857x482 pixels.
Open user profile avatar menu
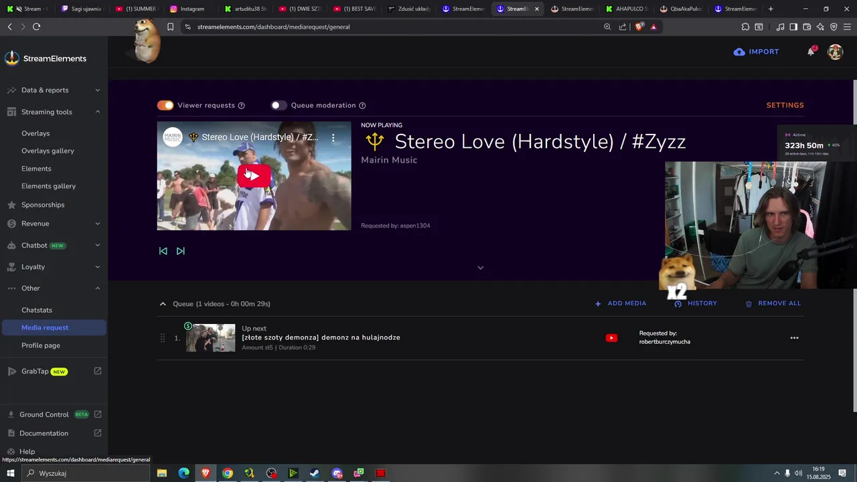point(835,52)
